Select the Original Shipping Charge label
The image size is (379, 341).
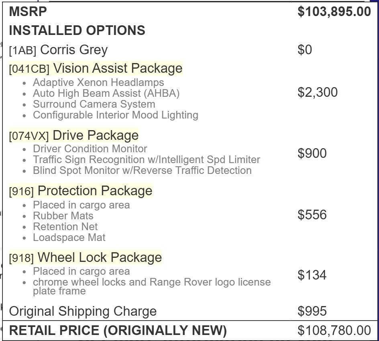pos(83,311)
